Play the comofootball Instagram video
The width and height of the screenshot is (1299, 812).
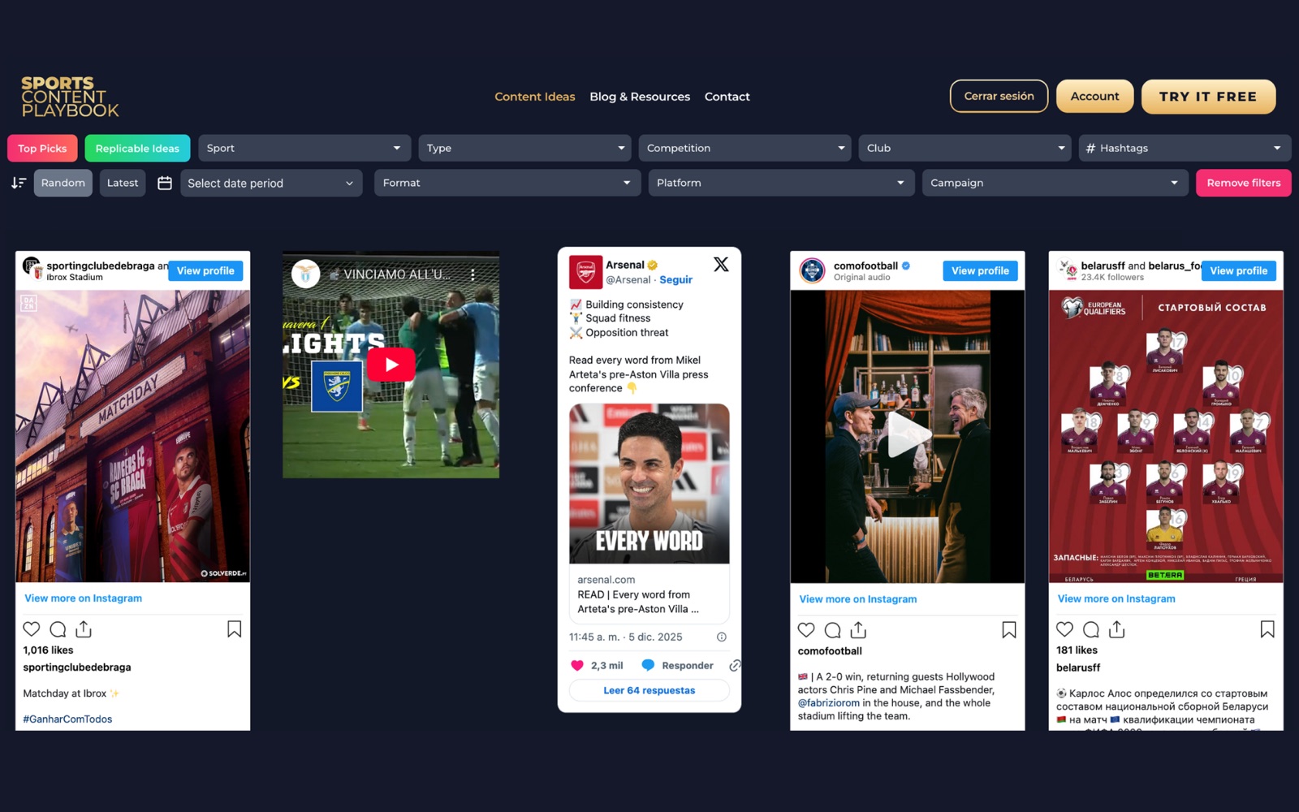pos(908,435)
